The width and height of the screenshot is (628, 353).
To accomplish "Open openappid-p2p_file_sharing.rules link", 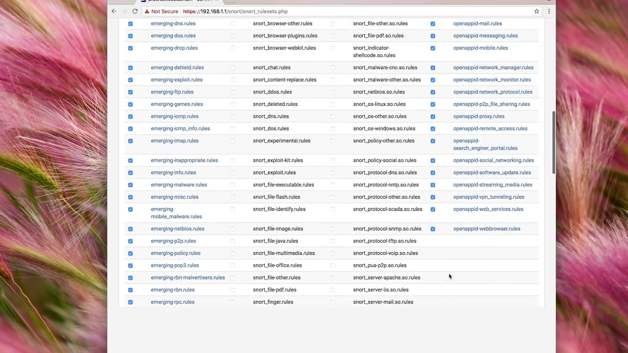I will 492,104.
